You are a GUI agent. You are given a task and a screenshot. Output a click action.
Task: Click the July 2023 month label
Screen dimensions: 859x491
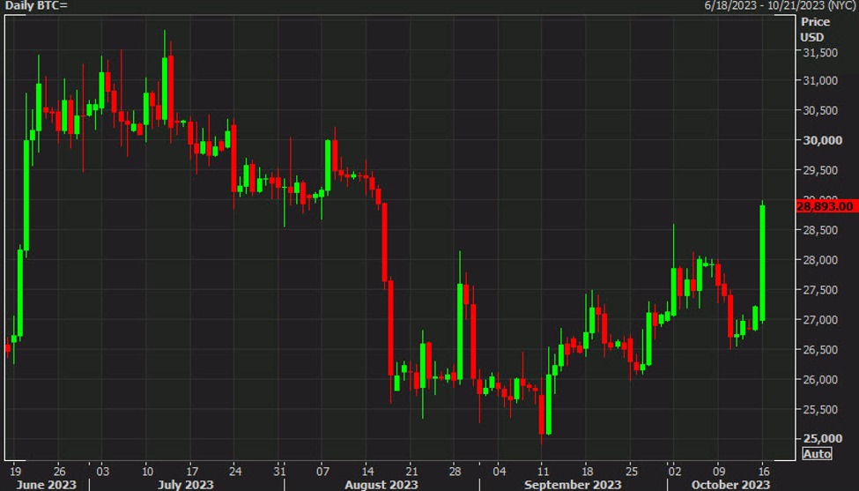pyautogui.click(x=186, y=485)
